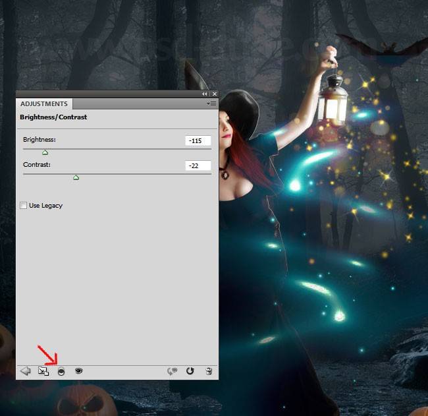Delete this adjustment layer with trash icon

click(208, 371)
